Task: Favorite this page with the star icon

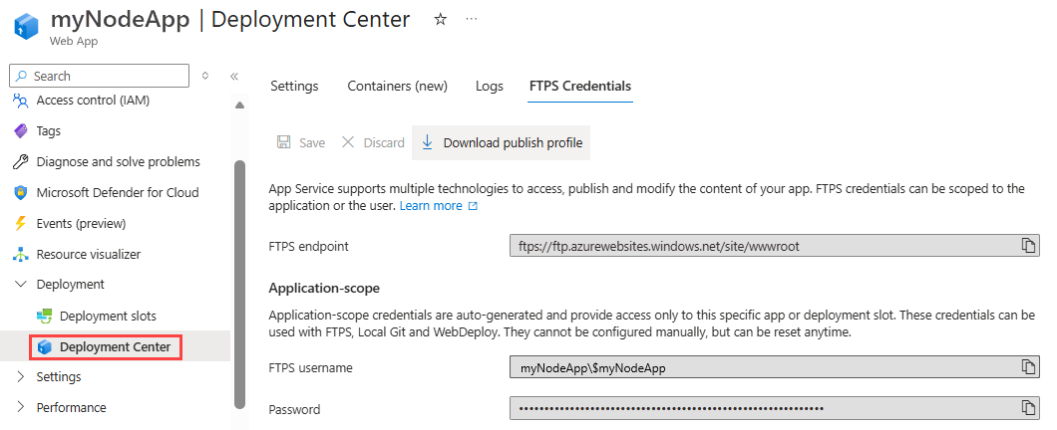Action: click(440, 20)
